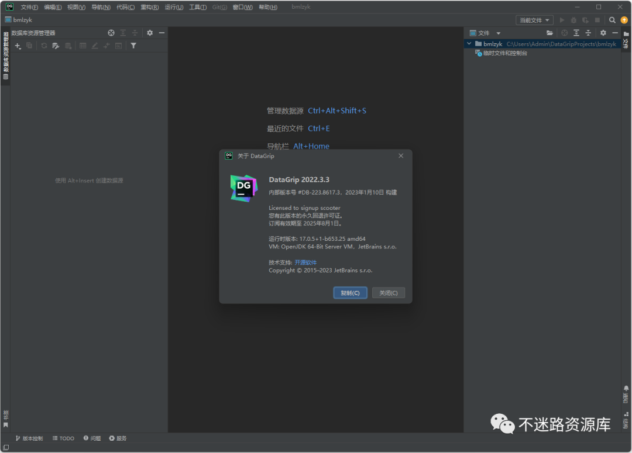
Task: Click the table editor grid icon
Action: coord(83,46)
